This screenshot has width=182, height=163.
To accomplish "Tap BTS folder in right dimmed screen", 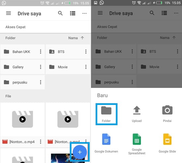I will [159, 51].
